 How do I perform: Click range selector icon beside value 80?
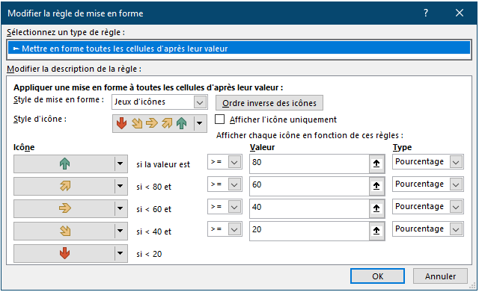pos(376,164)
